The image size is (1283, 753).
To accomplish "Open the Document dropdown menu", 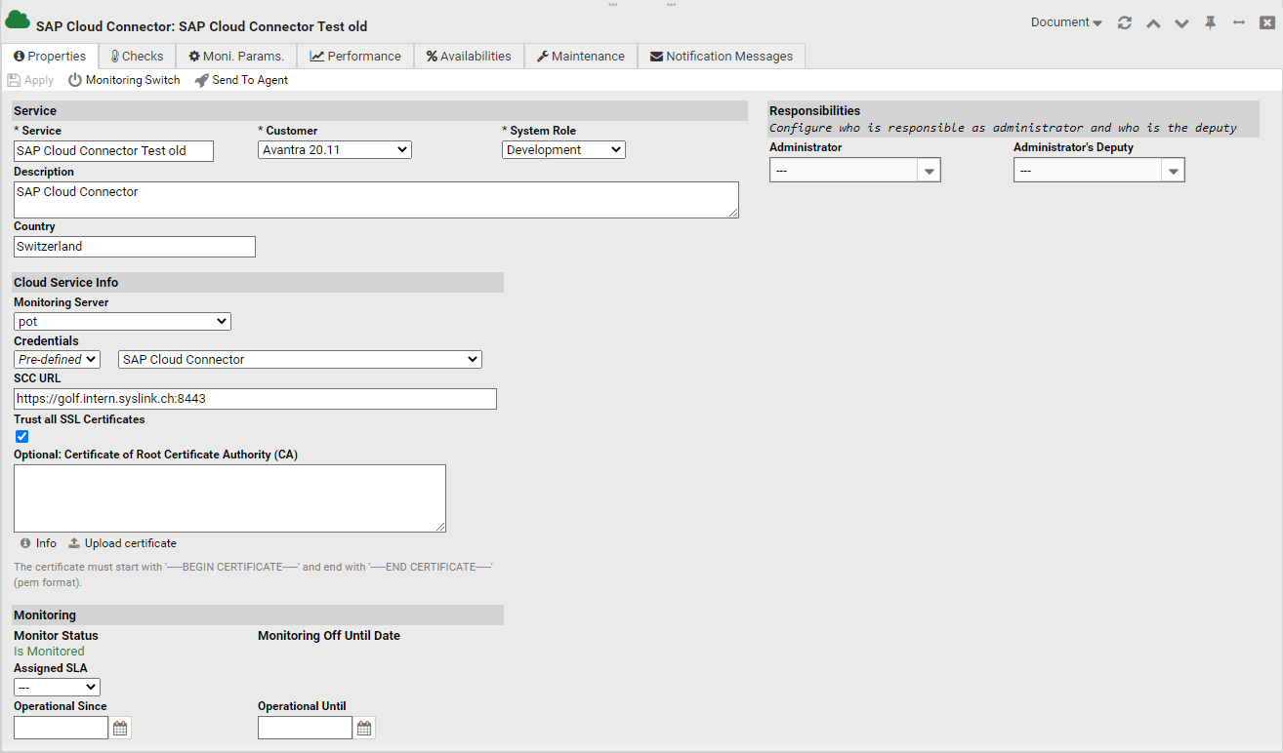I will tap(1066, 22).
